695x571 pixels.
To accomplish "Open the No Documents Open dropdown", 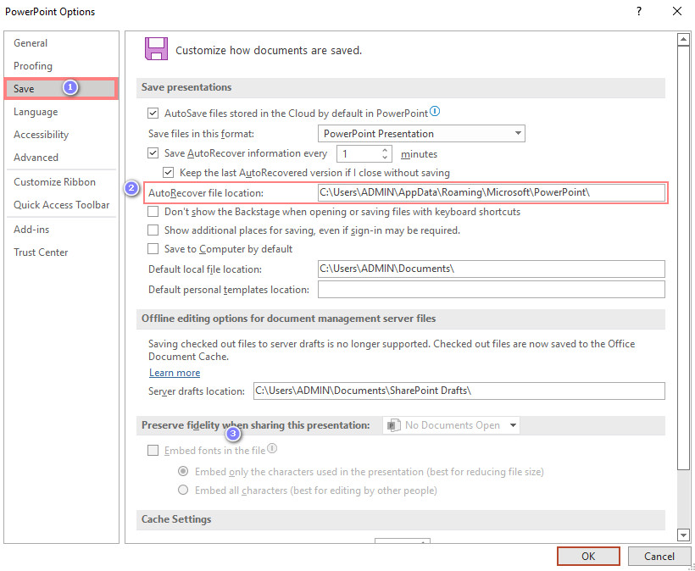I will (451, 425).
